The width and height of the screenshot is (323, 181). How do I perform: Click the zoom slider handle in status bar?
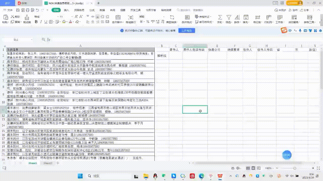coord(294,168)
